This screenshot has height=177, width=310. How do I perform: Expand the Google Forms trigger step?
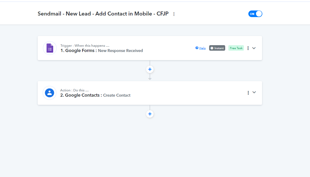254,48
